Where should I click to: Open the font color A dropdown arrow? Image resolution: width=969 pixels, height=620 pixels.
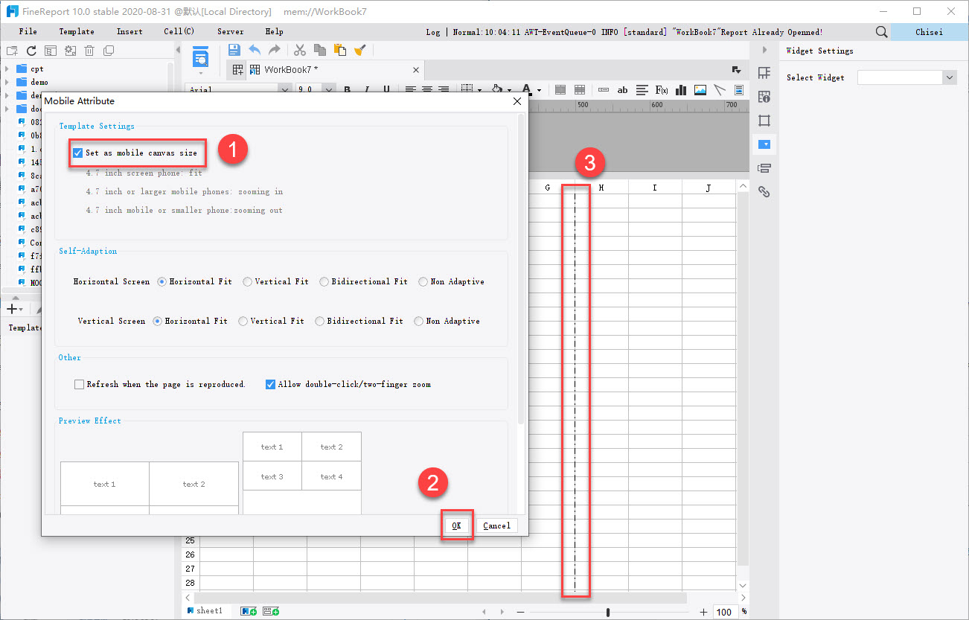539,90
